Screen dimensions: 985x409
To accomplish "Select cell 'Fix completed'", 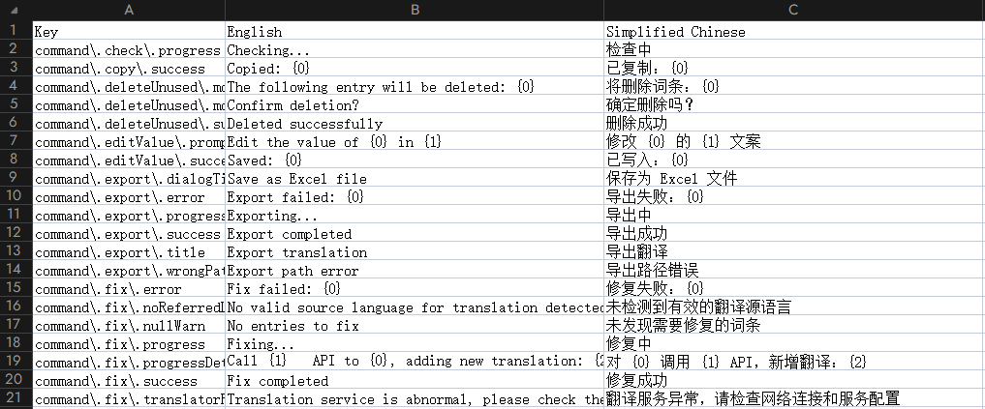I will click(415, 381).
